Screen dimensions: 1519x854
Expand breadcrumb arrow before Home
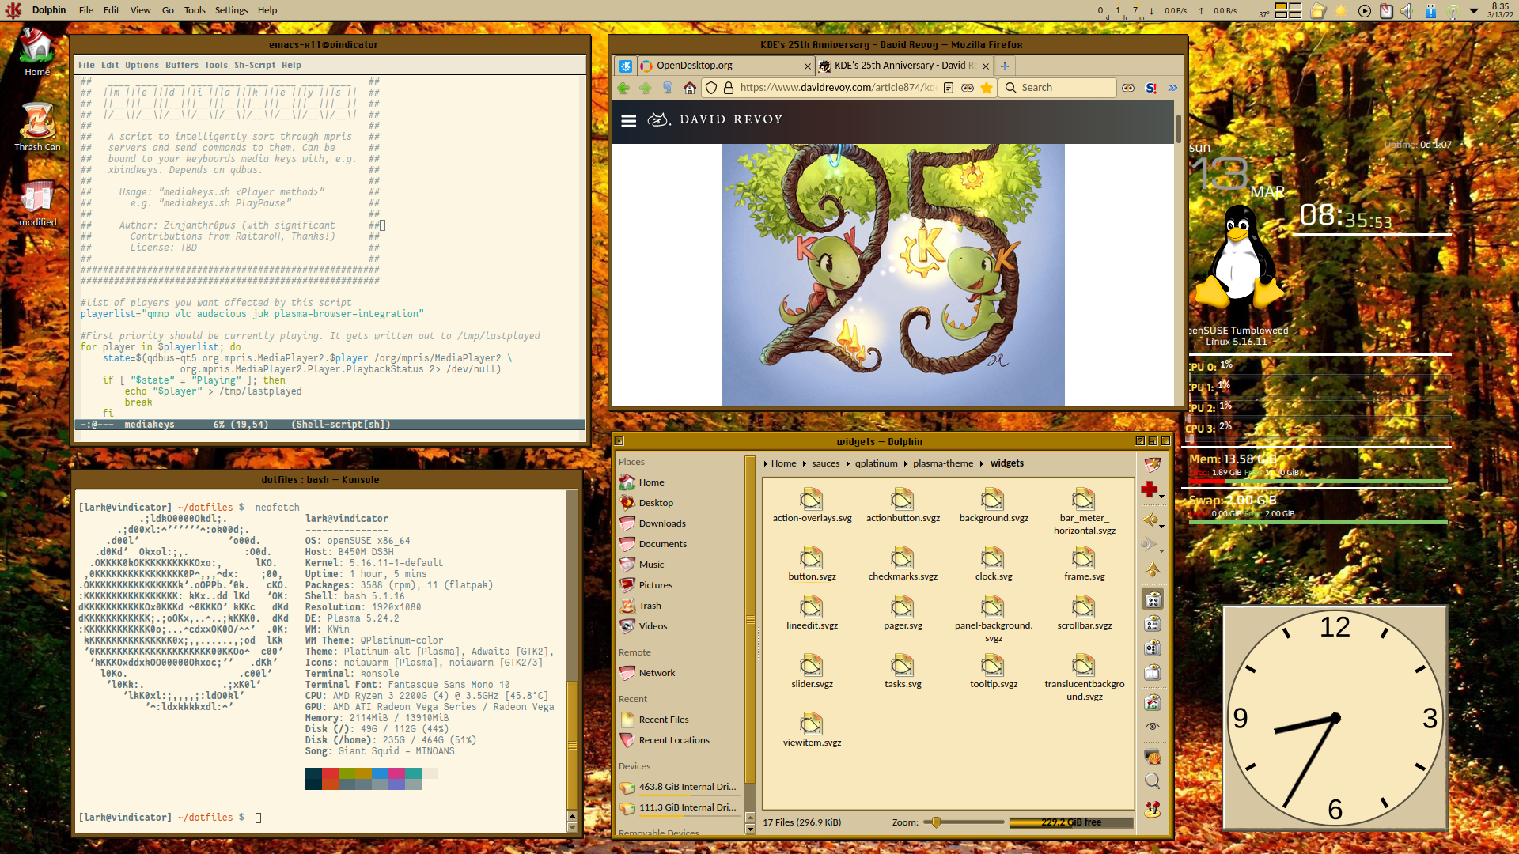tap(765, 463)
